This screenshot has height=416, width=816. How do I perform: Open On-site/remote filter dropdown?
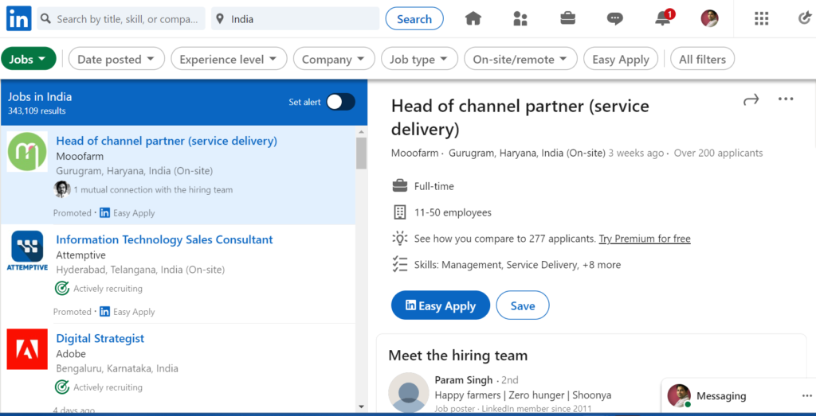tap(520, 59)
